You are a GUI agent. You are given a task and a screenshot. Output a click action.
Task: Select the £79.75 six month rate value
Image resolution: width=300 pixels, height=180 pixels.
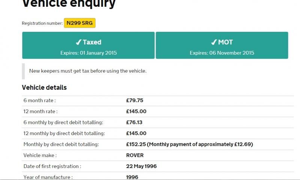pyautogui.click(x=135, y=100)
